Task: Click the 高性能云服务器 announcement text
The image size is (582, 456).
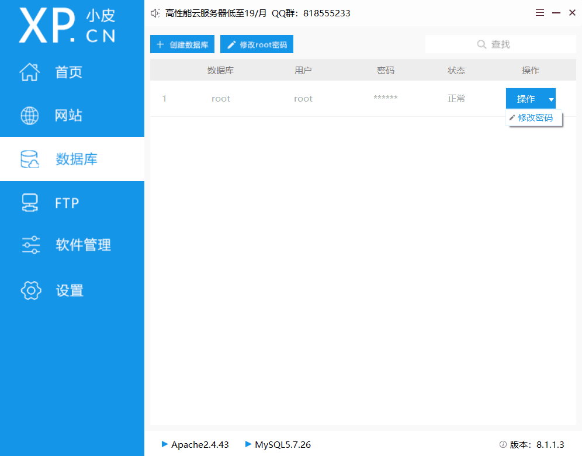Action: tap(258, 13)
